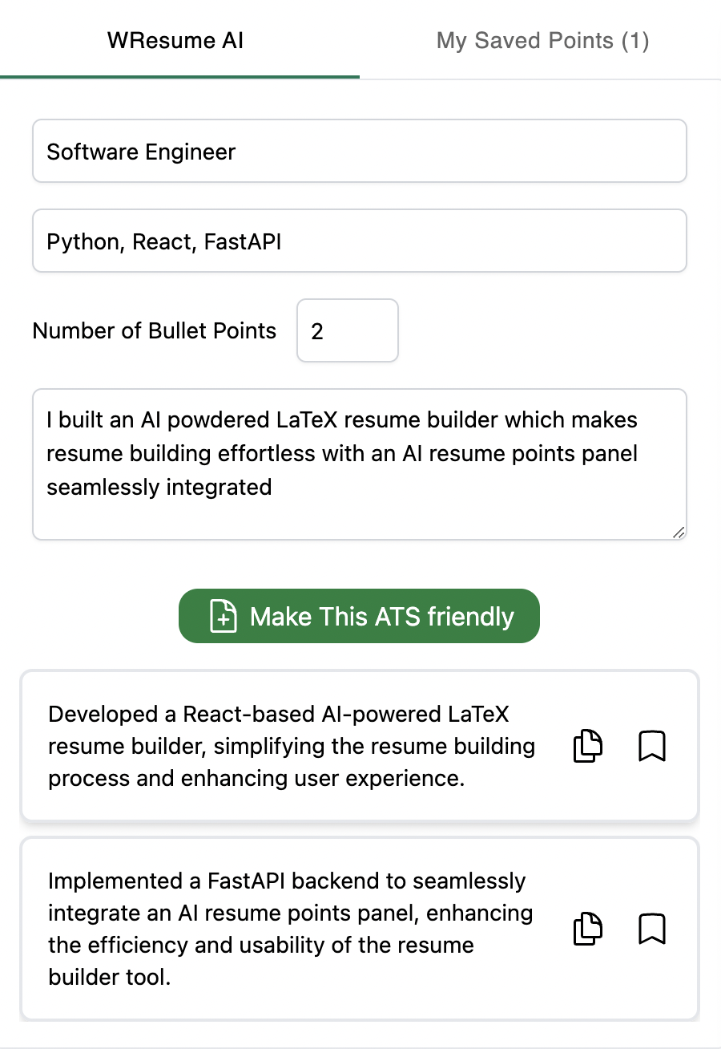Place cursor after 'seamlessly integrated' in description
The height and width of the screenshot is (1049, 721).
click(x=273, y=487)
